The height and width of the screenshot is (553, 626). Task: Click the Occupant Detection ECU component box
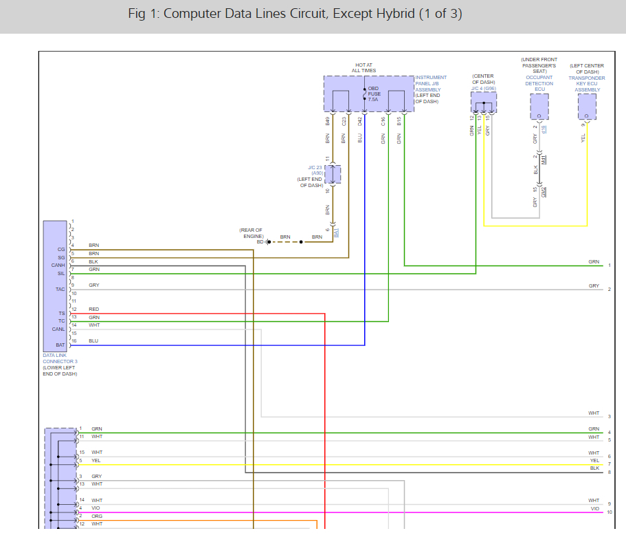[x=539, y=106]
